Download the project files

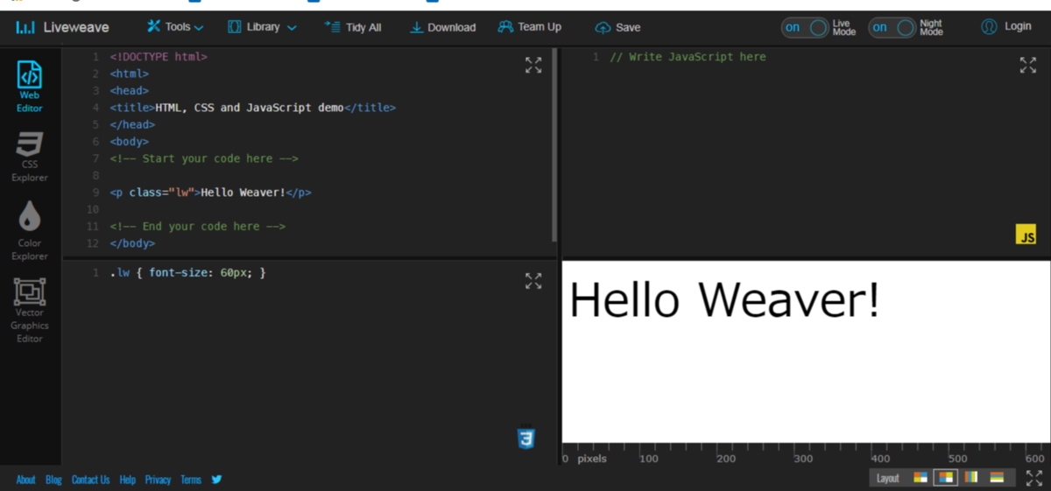(442, 27)
